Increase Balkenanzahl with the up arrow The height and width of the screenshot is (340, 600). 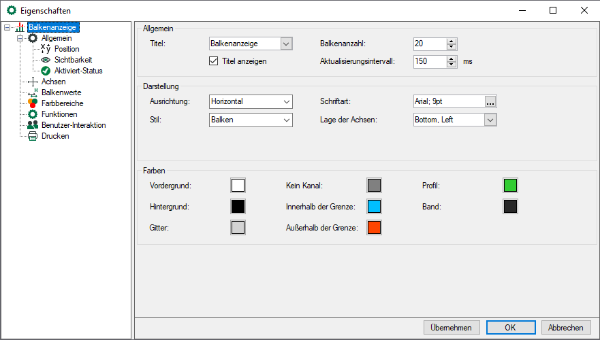pyautogui.click(x=451, y=41)
